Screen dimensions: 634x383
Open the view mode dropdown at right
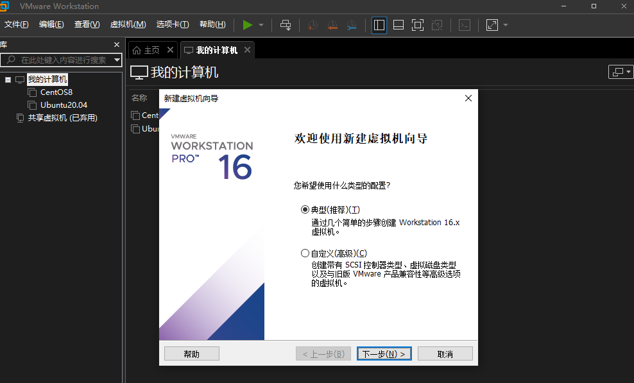point(621,72)
